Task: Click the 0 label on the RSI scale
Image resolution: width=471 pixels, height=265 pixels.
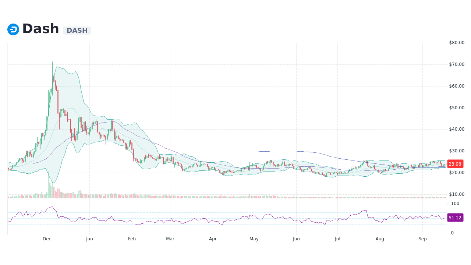Action: (x=453, y=232)
